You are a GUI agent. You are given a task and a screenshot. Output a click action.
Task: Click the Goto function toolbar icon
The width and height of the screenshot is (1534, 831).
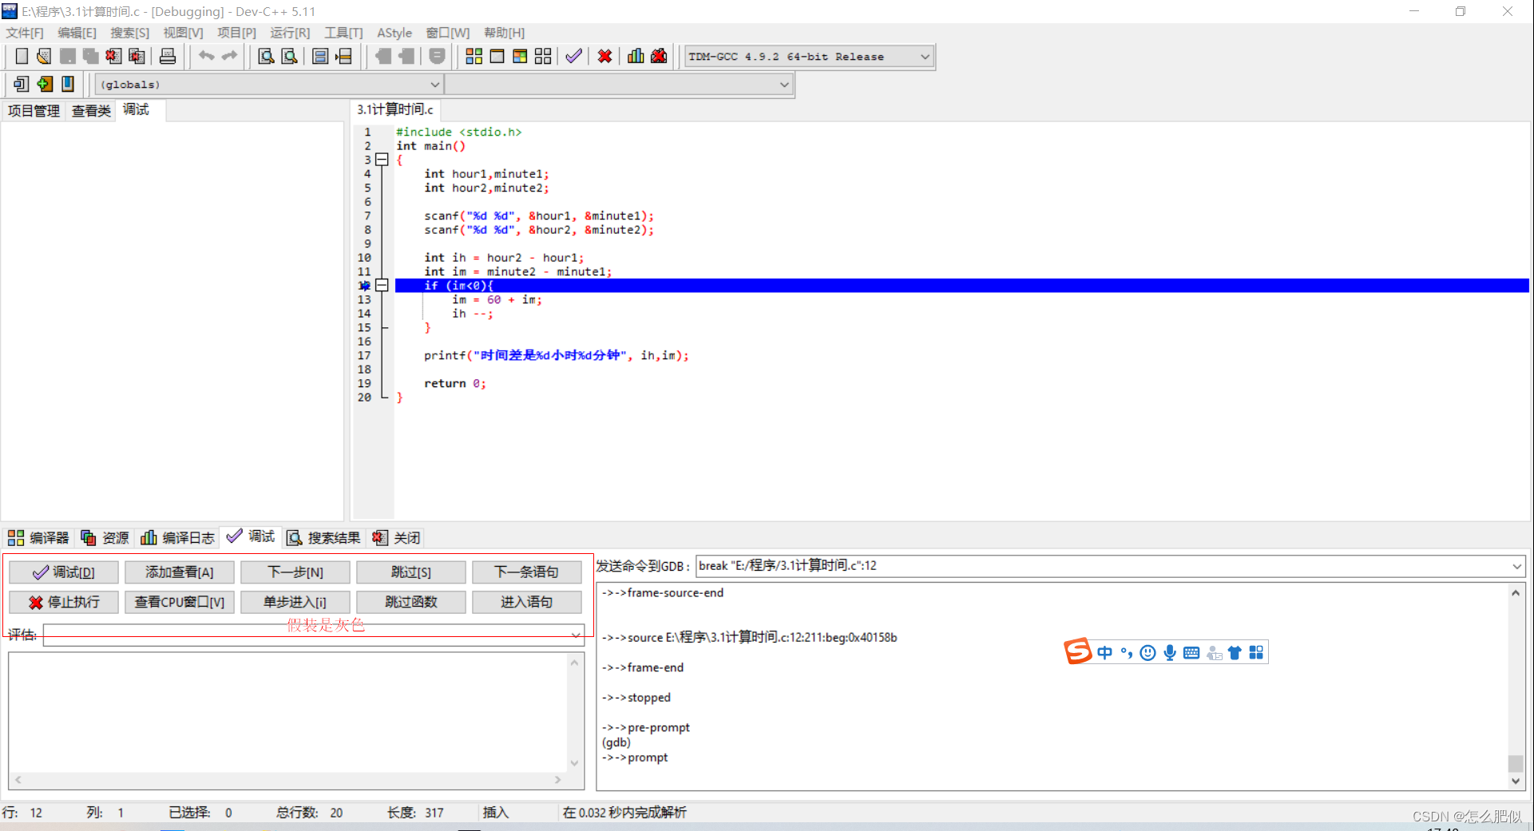pos(320,56)
